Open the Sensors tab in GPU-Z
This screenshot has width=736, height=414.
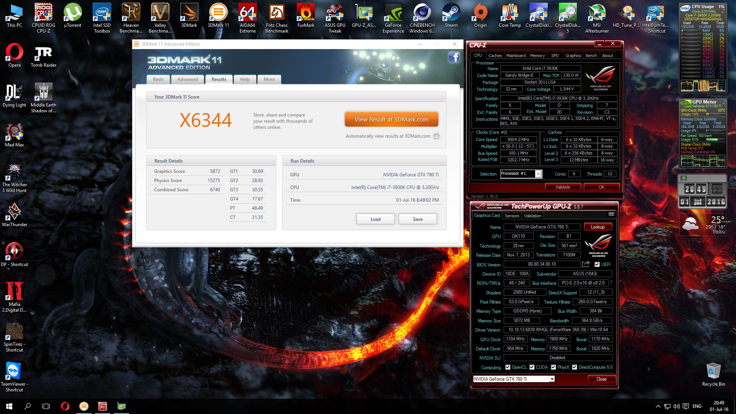pos(512,216)
